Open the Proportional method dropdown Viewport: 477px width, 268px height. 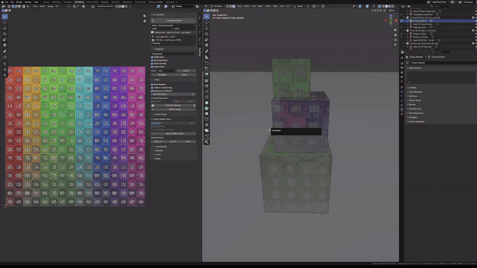173,54
